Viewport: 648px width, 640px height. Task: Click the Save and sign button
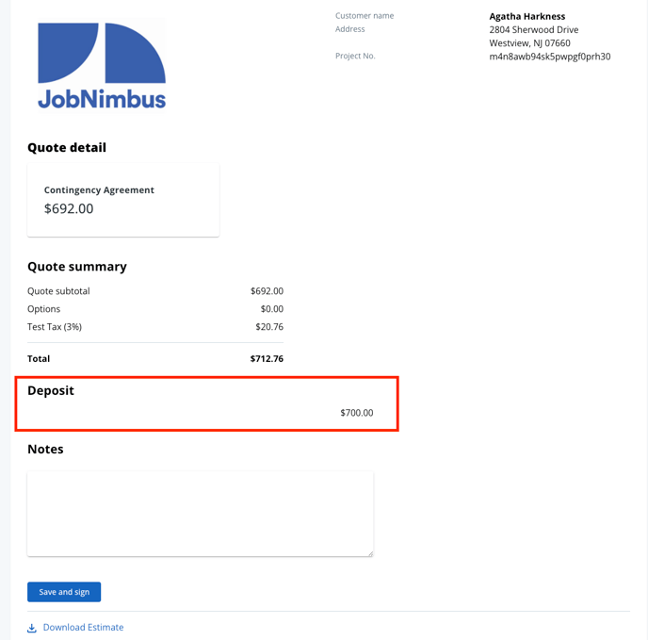64,592
